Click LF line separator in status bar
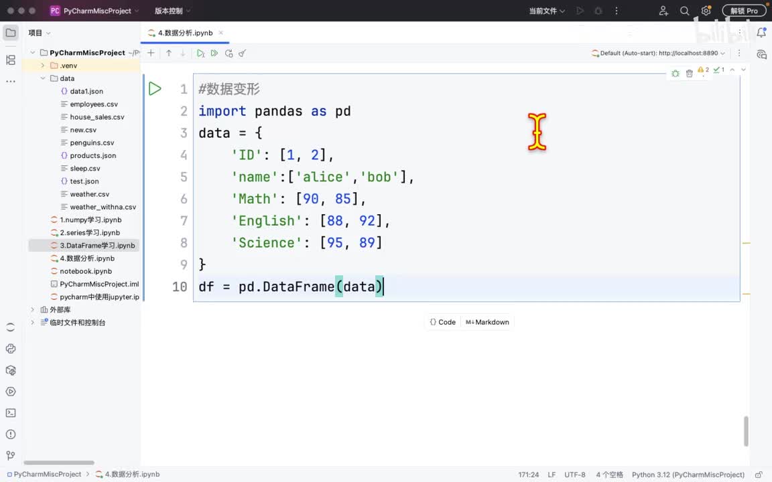This screenshot has width=772, height=482. click(x=552, y=475)
